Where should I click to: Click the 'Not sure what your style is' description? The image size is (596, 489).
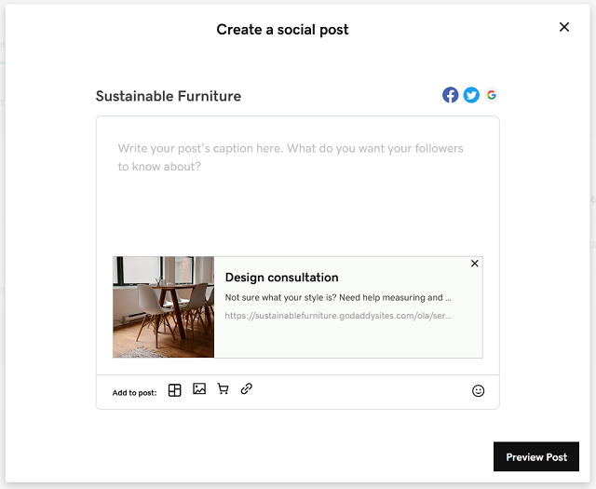click(338, 298)
